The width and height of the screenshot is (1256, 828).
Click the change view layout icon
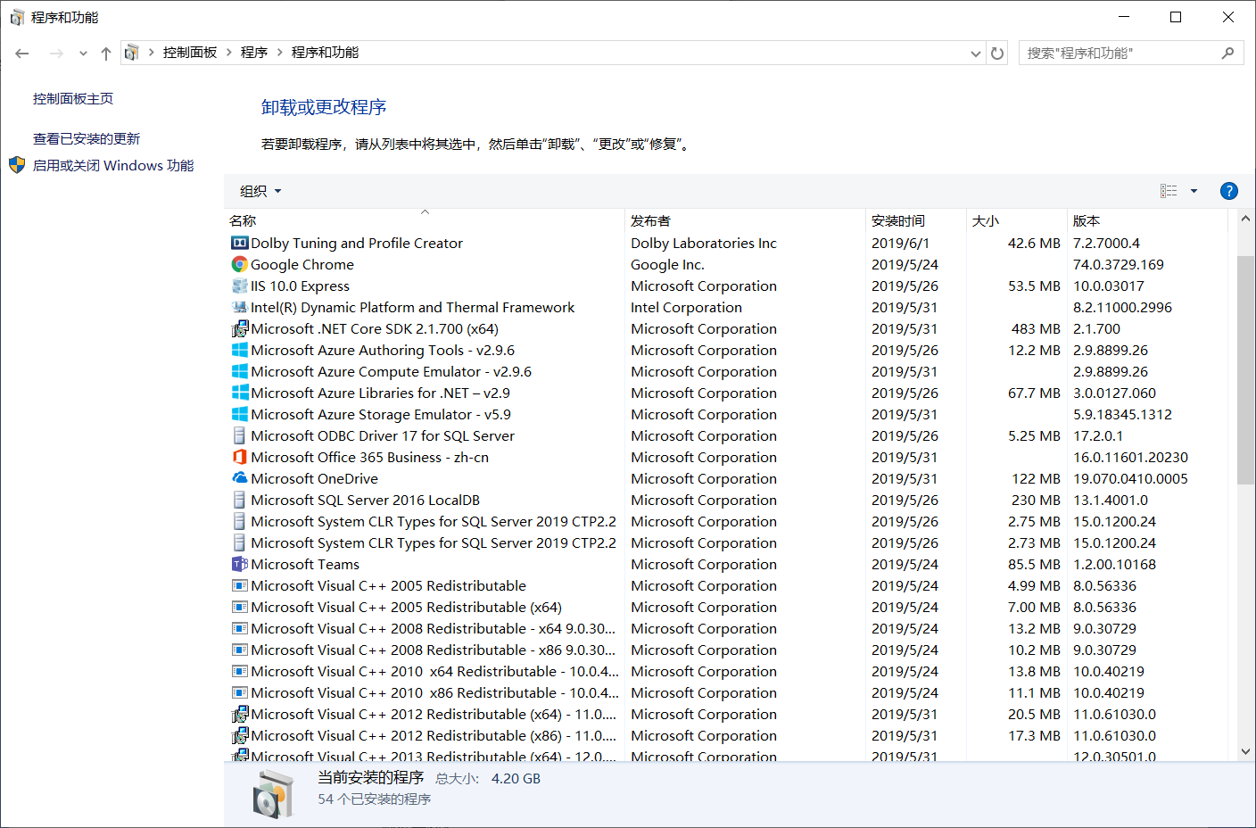tap(1169, 191)
